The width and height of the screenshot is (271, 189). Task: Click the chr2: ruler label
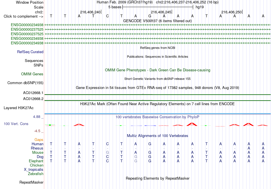[39, 12]
